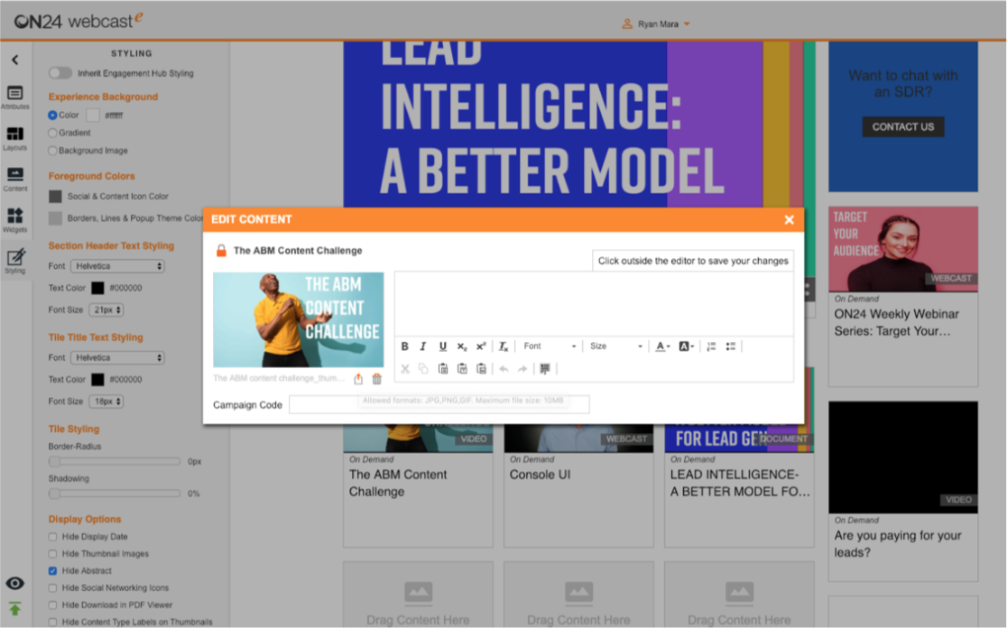Open ON24 Weekly Webinar Series tile
The image size is (1007, 628).
pos(903,297)
